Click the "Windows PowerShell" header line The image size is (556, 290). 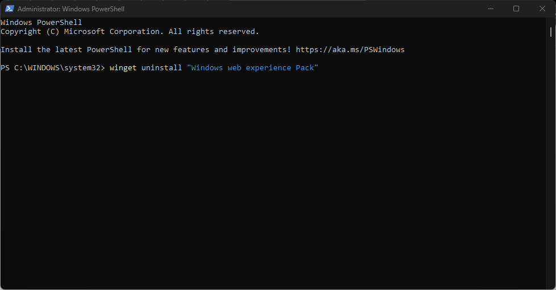coord(41,23)
